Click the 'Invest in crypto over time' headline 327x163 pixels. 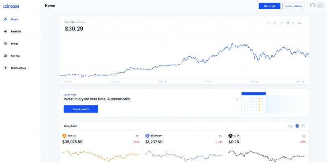pos(97,99)
